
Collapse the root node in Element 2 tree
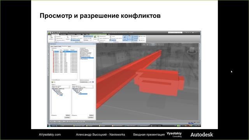[73, 89]
